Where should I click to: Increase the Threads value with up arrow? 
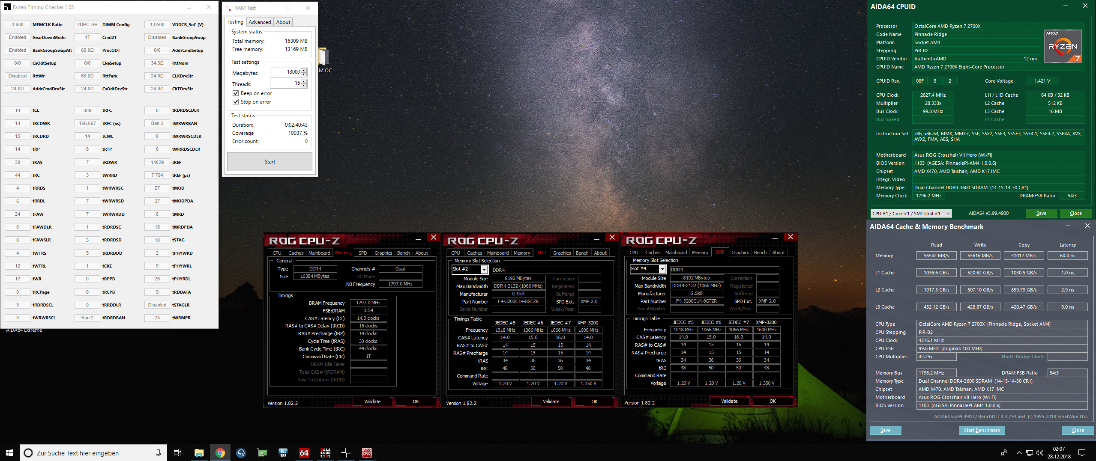pos(304,81)
